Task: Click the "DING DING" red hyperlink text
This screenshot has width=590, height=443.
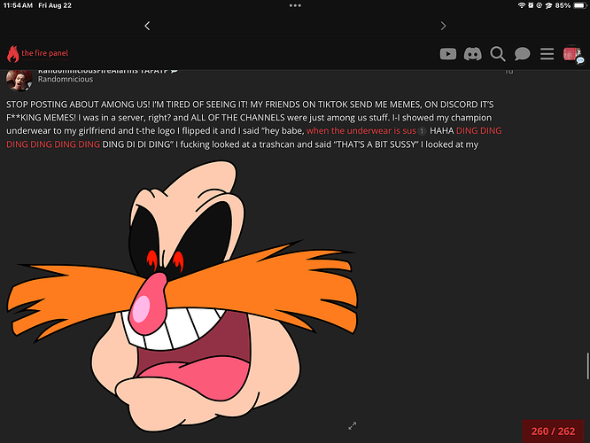Action: pos(480,130)
